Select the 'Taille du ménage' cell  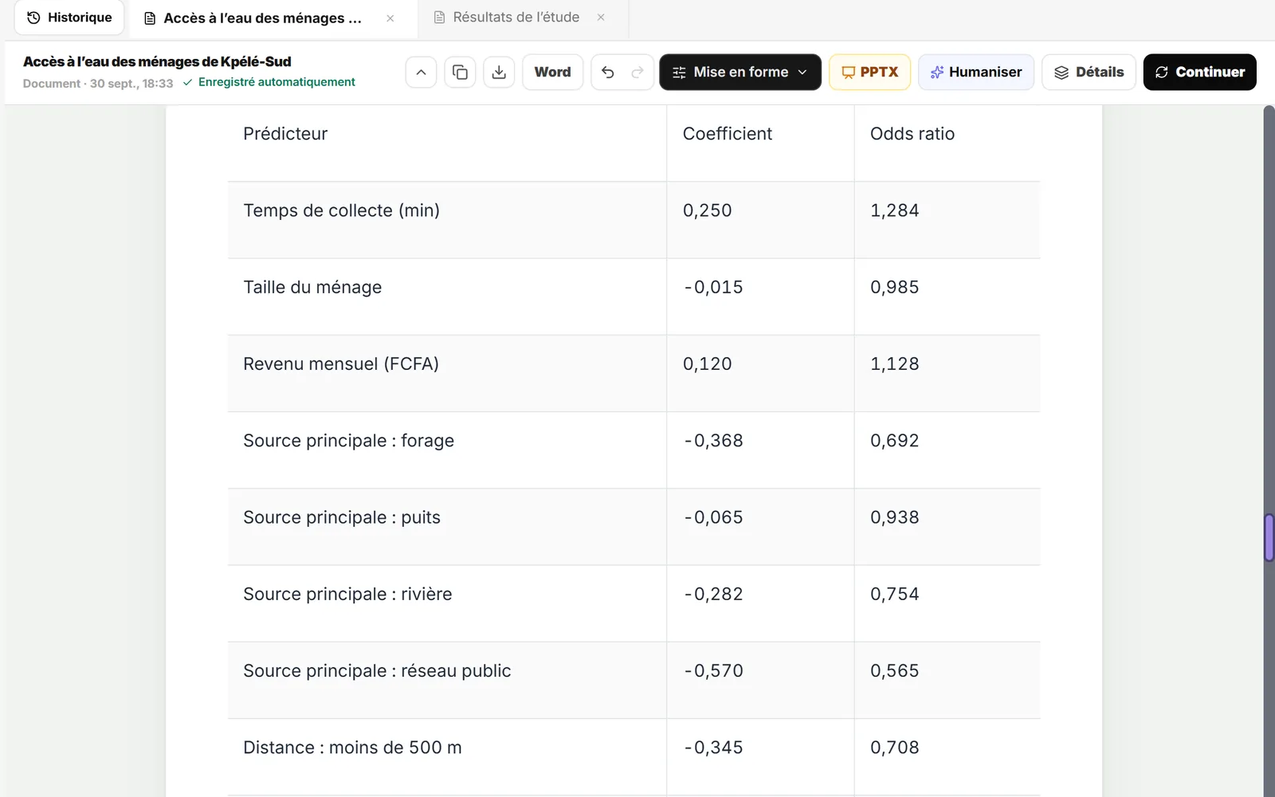(x=447, y=296)
